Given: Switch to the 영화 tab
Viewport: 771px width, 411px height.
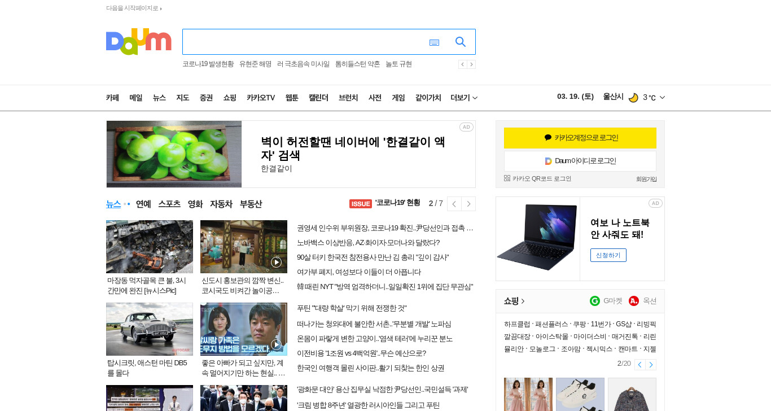Looking at the screenshot, I should coord(195,204).
